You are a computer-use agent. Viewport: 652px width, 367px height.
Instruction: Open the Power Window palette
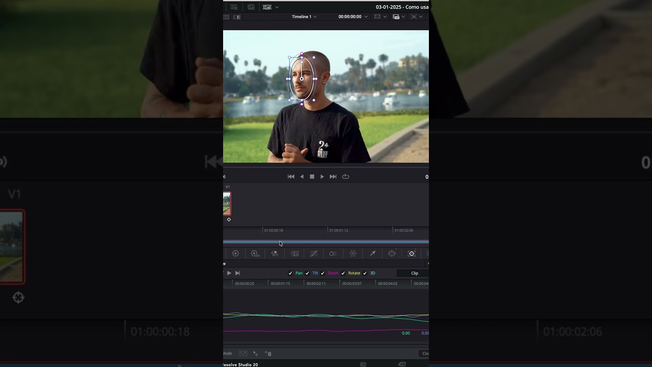[x=392, y=253]
